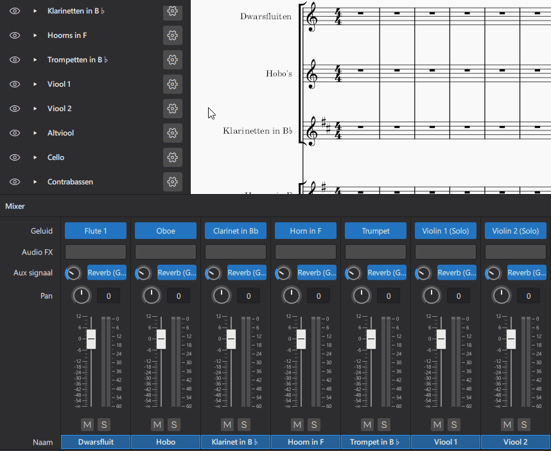Open the Clarinet in Bb sound selector
The image size is (551, 451).
point(236,231)
